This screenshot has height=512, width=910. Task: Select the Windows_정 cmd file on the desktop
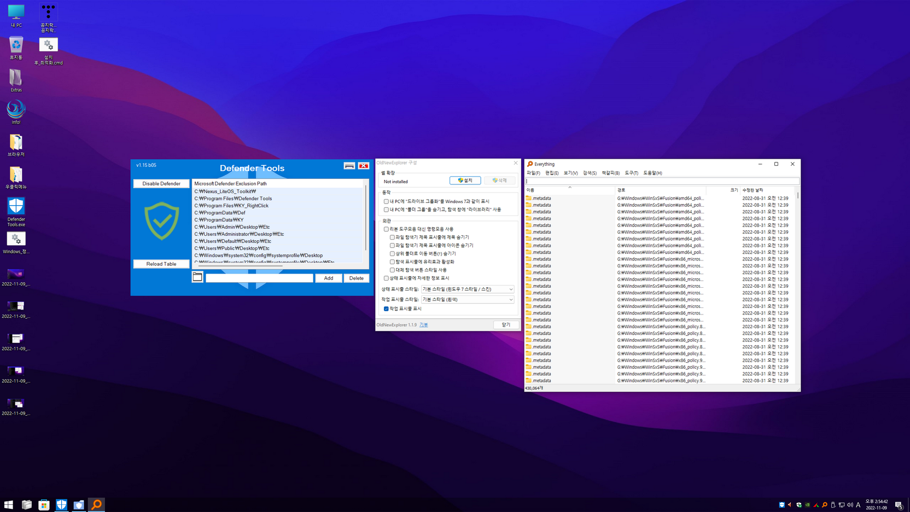16,242
